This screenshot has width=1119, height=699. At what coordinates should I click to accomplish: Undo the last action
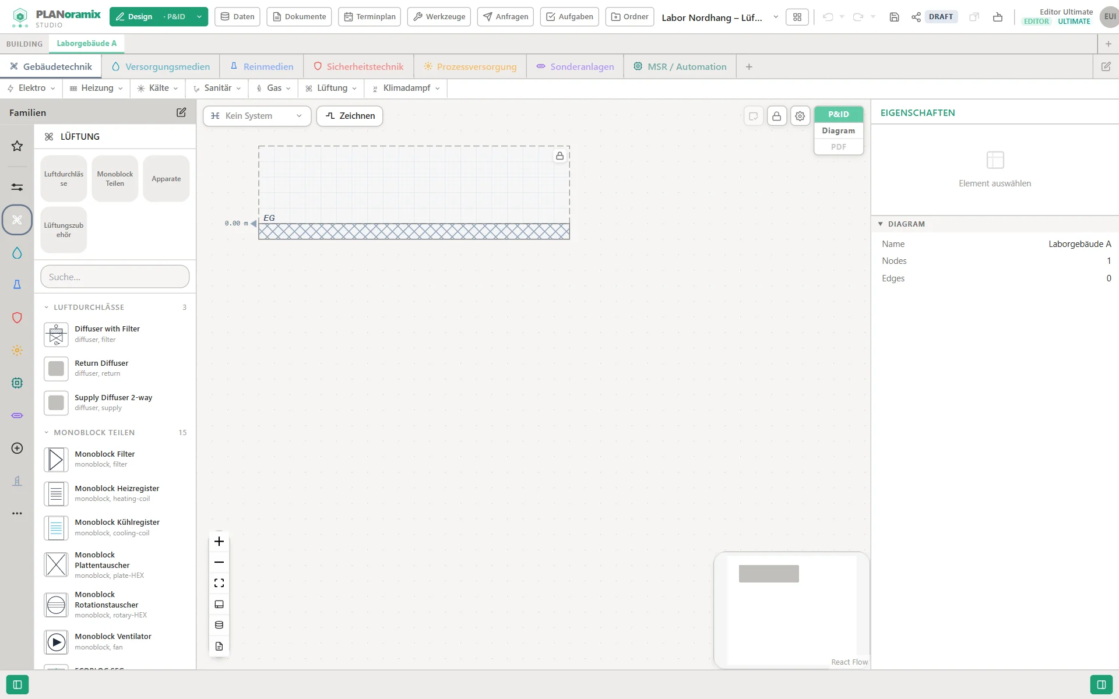pyautogui.click(x=828, y=17)
